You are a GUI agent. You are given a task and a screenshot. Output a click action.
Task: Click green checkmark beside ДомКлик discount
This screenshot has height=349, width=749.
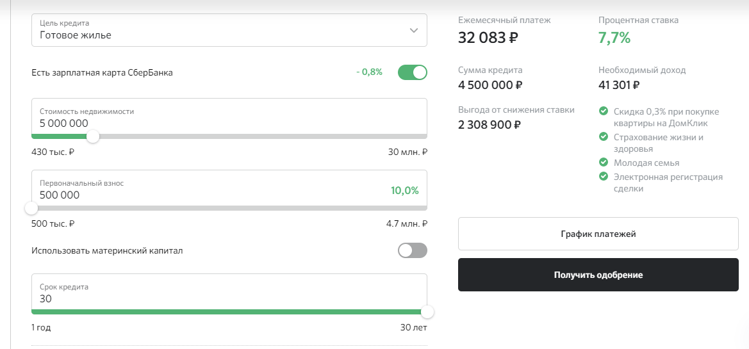(x=603, y=111)
